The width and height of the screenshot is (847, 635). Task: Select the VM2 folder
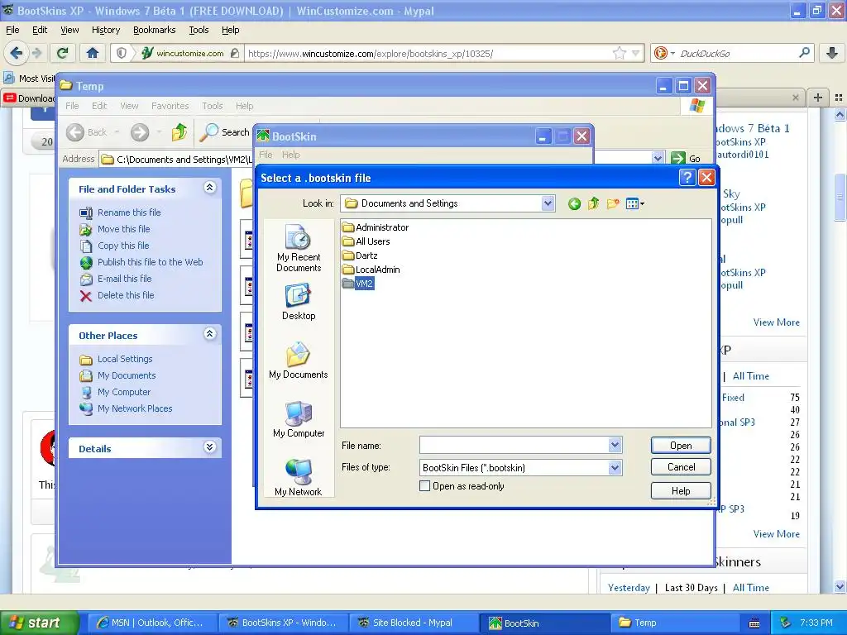click(358, 284)
